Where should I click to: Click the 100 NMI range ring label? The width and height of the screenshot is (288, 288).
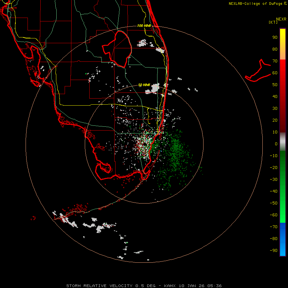[x=144, y=26]
